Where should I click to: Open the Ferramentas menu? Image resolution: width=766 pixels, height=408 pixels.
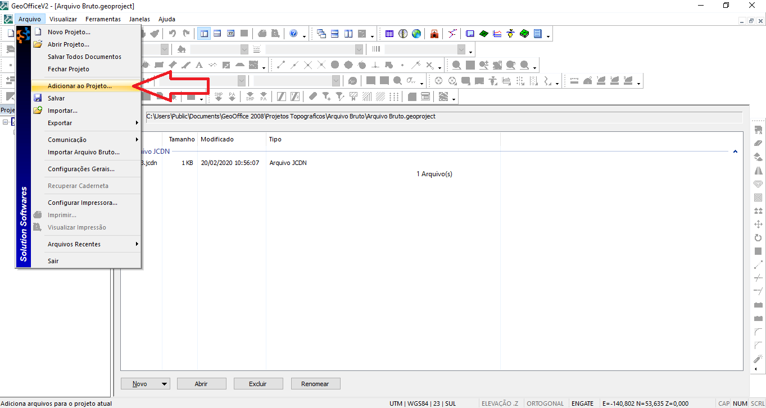(103, 19)
